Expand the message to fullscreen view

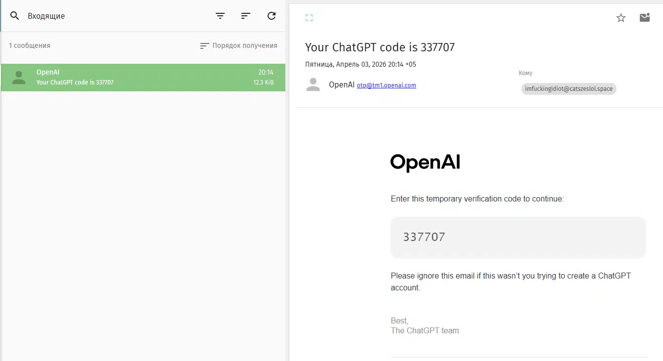(x=309, y=18)
